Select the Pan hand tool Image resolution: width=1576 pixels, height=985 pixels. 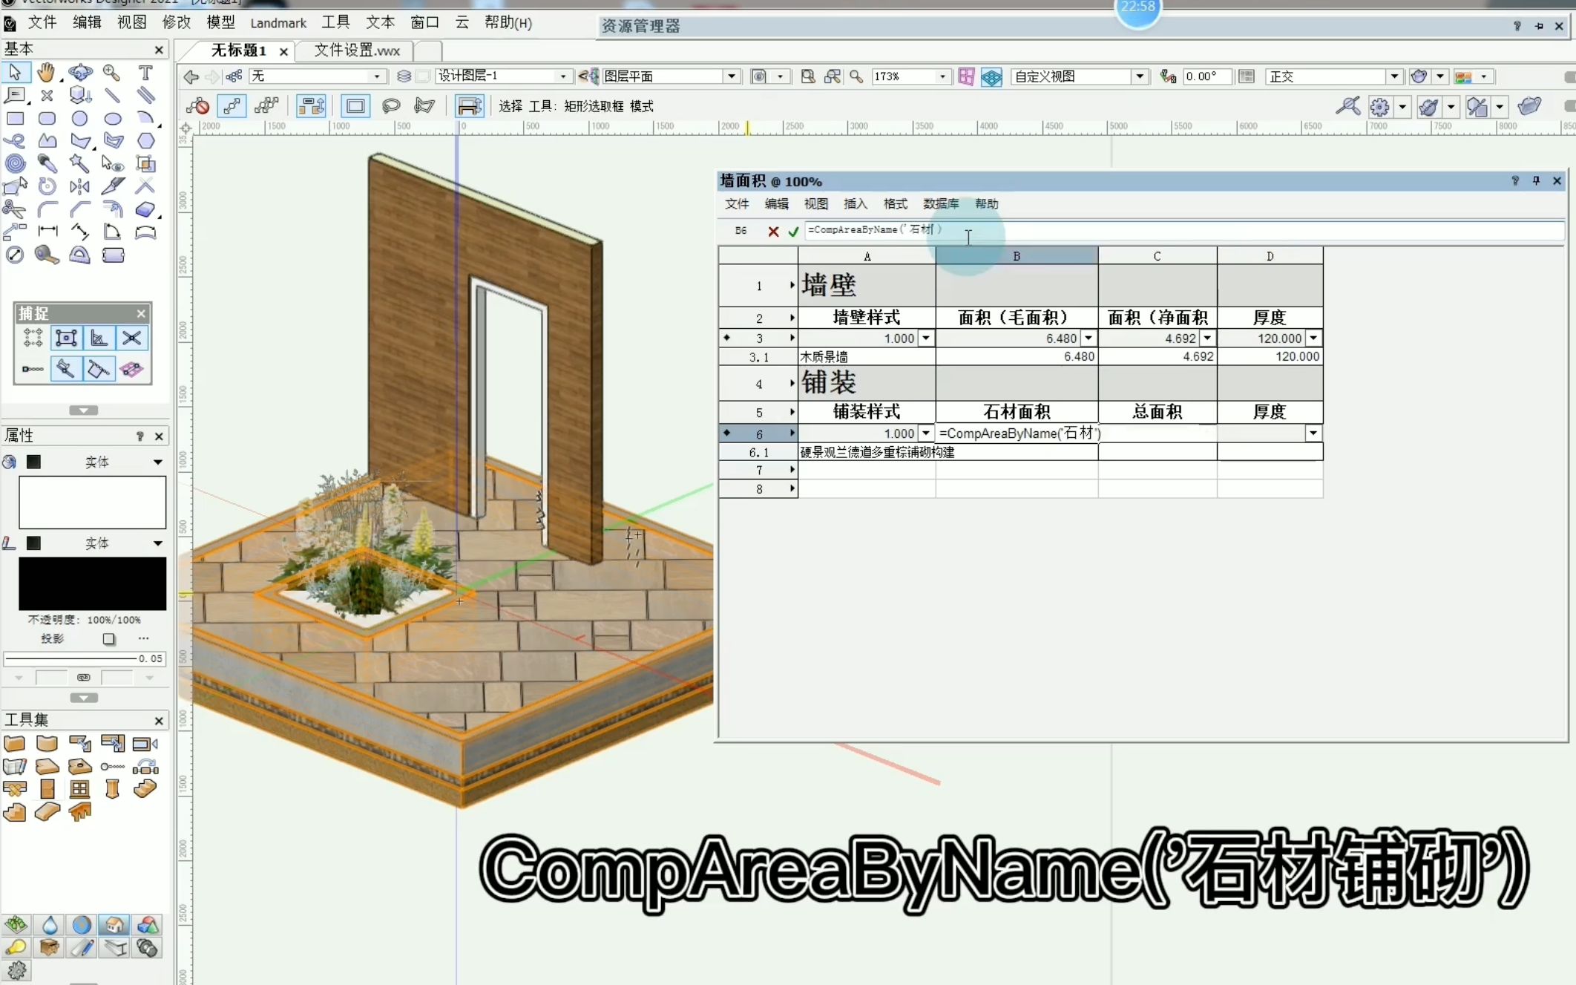click(x=47, y=73)
